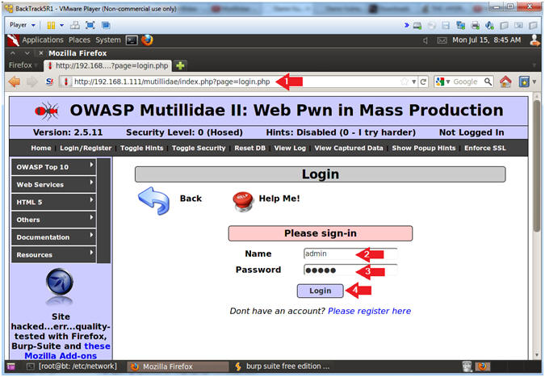Open Please register here link

click(x=369, y=311)
